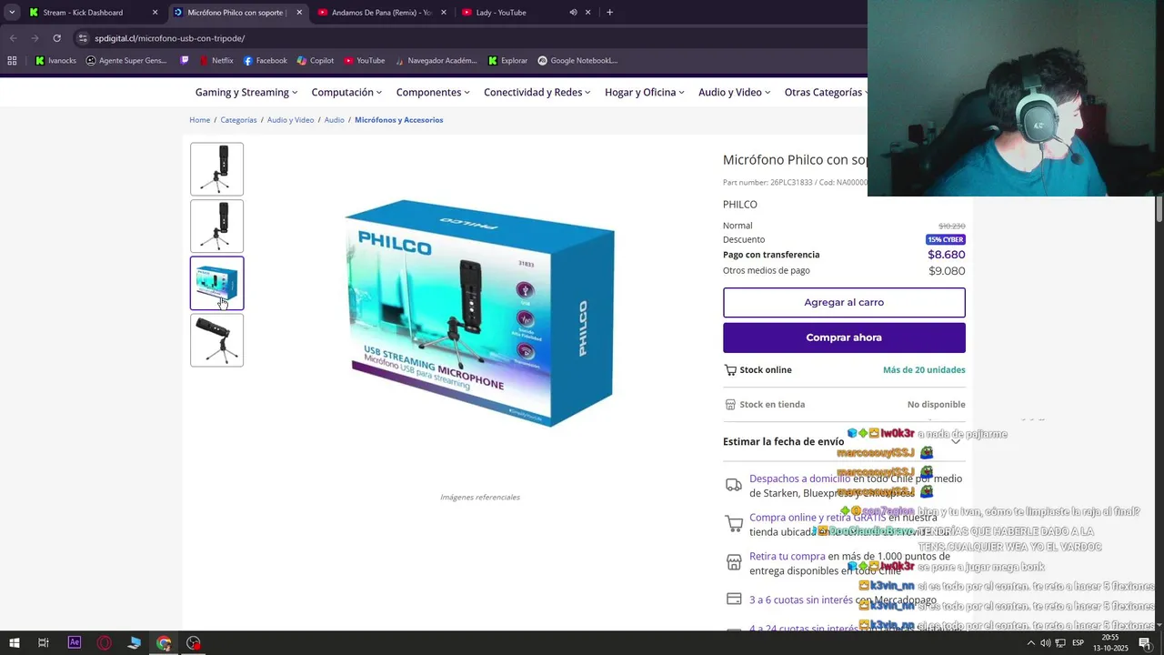Open Adobe After Effects from taskbar

tap(75, 643)
